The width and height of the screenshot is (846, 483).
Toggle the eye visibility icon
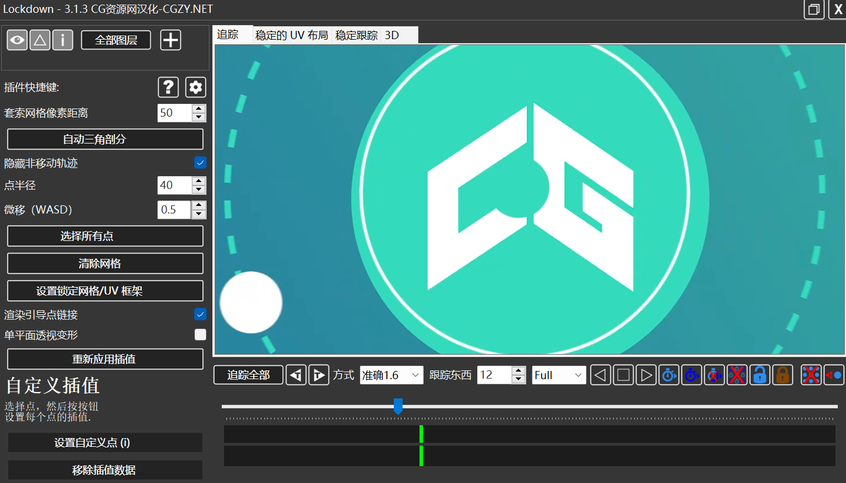pos(18,40)
